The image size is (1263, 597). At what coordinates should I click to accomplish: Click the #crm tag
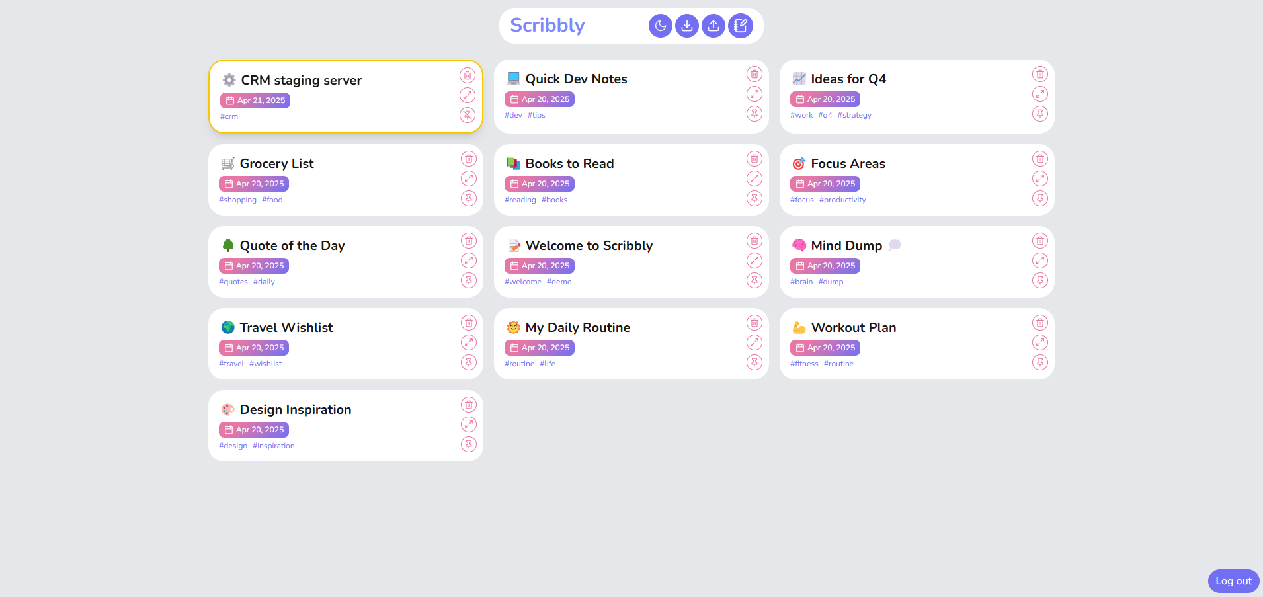229,116
